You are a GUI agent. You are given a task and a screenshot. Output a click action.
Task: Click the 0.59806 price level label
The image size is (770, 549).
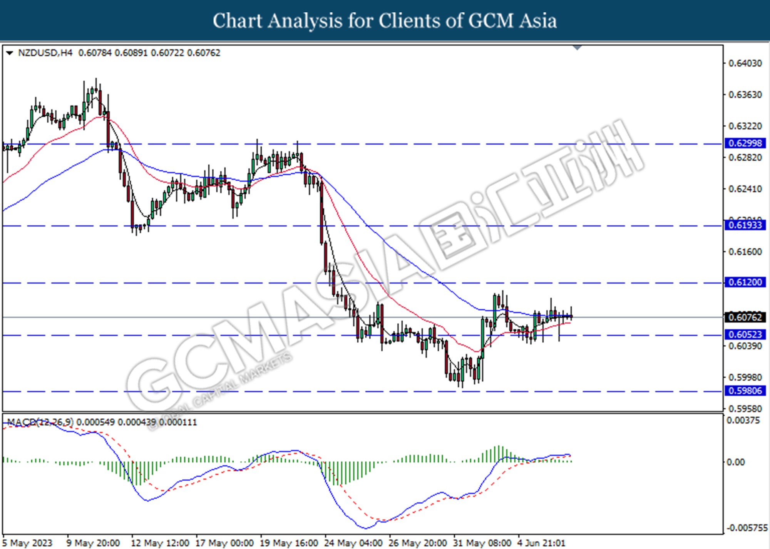click(745, 391)
